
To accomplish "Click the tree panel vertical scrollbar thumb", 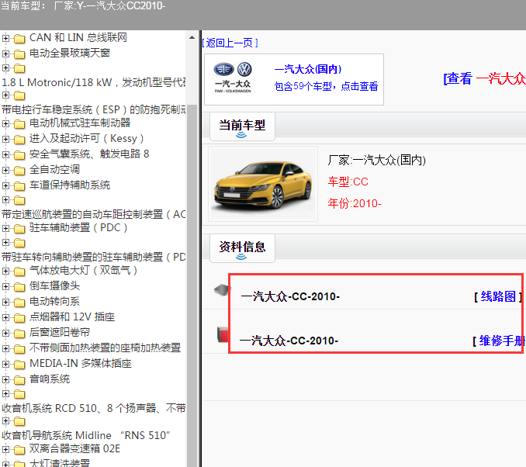I will coord(192,285).
